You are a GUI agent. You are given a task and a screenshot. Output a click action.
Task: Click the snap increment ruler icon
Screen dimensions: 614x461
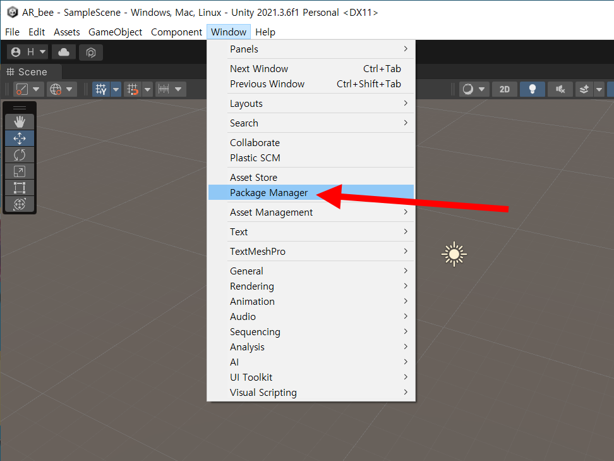coord(164,89)
